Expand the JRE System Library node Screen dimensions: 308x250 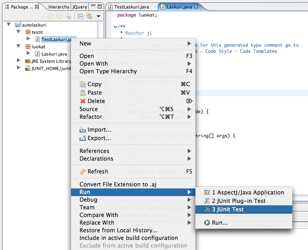[x=19, y=60]
